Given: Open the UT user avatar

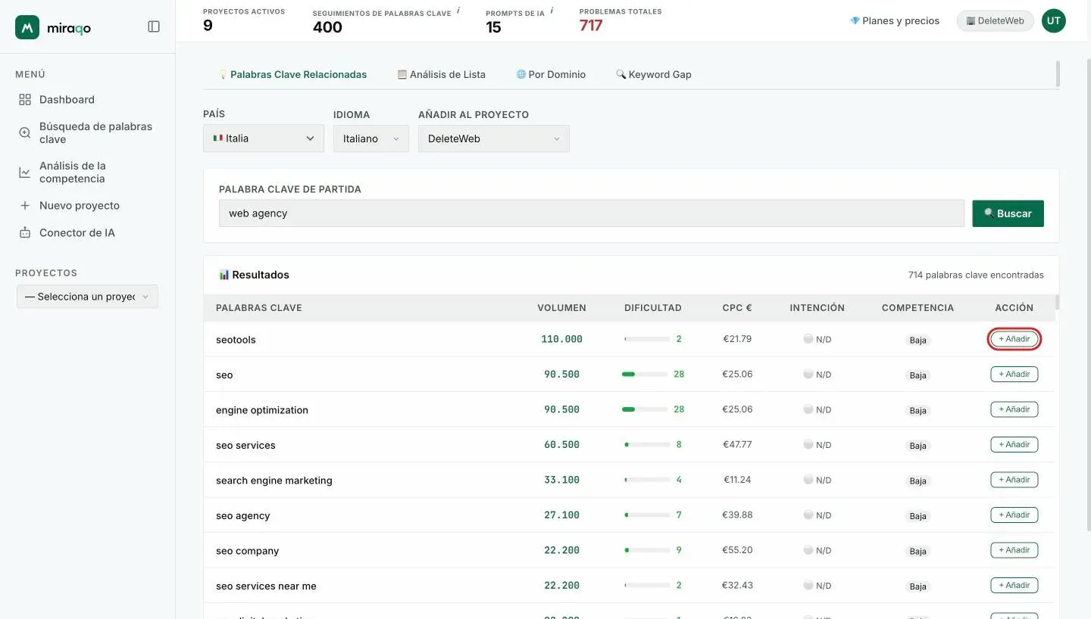Looking at the screenshot, I should point(1053,21).
